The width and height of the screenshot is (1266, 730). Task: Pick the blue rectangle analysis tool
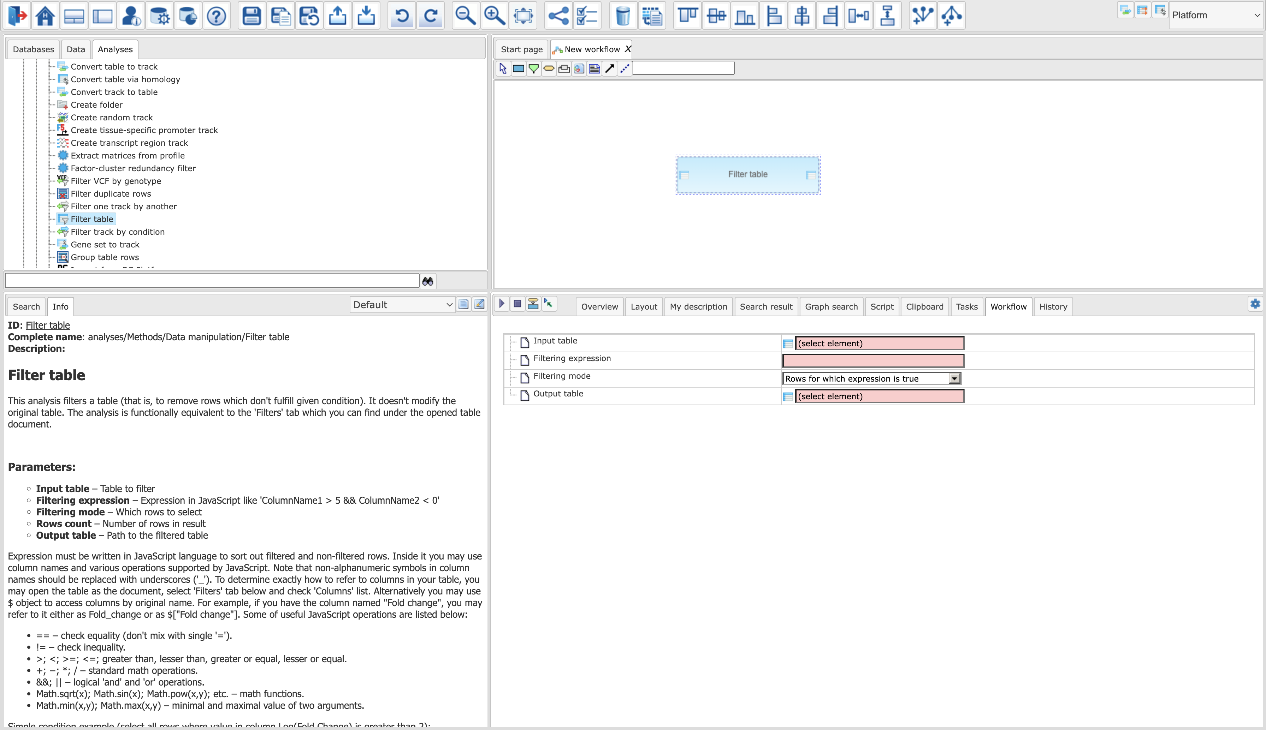pos(519,68)
